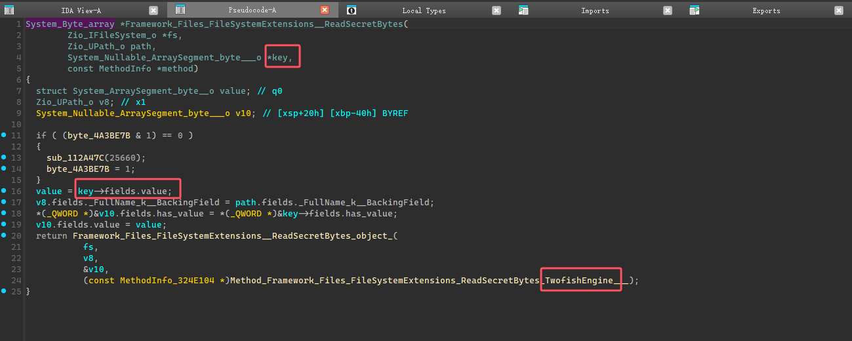This screenshot has height=341, width=852.
Task: Click key→fields.has_value on line 18
Action: [338, 213]
